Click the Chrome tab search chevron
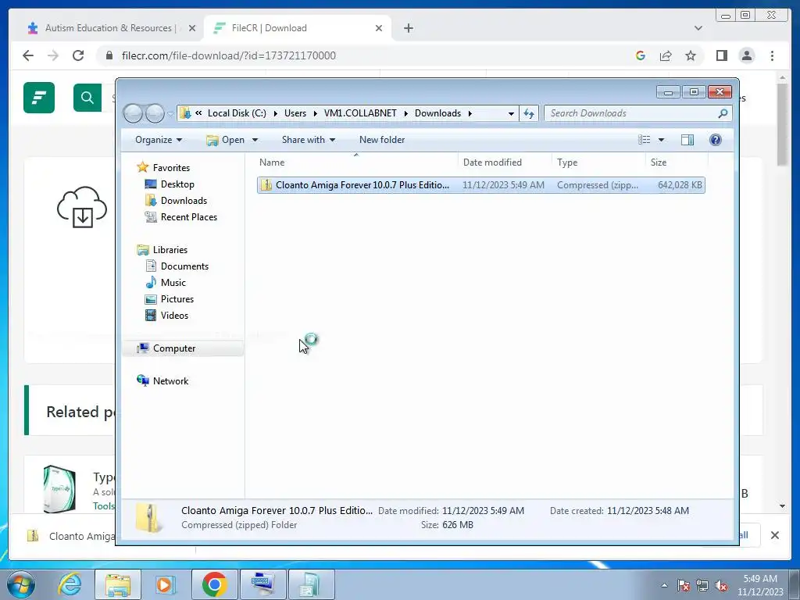 [x=698, y=28]
